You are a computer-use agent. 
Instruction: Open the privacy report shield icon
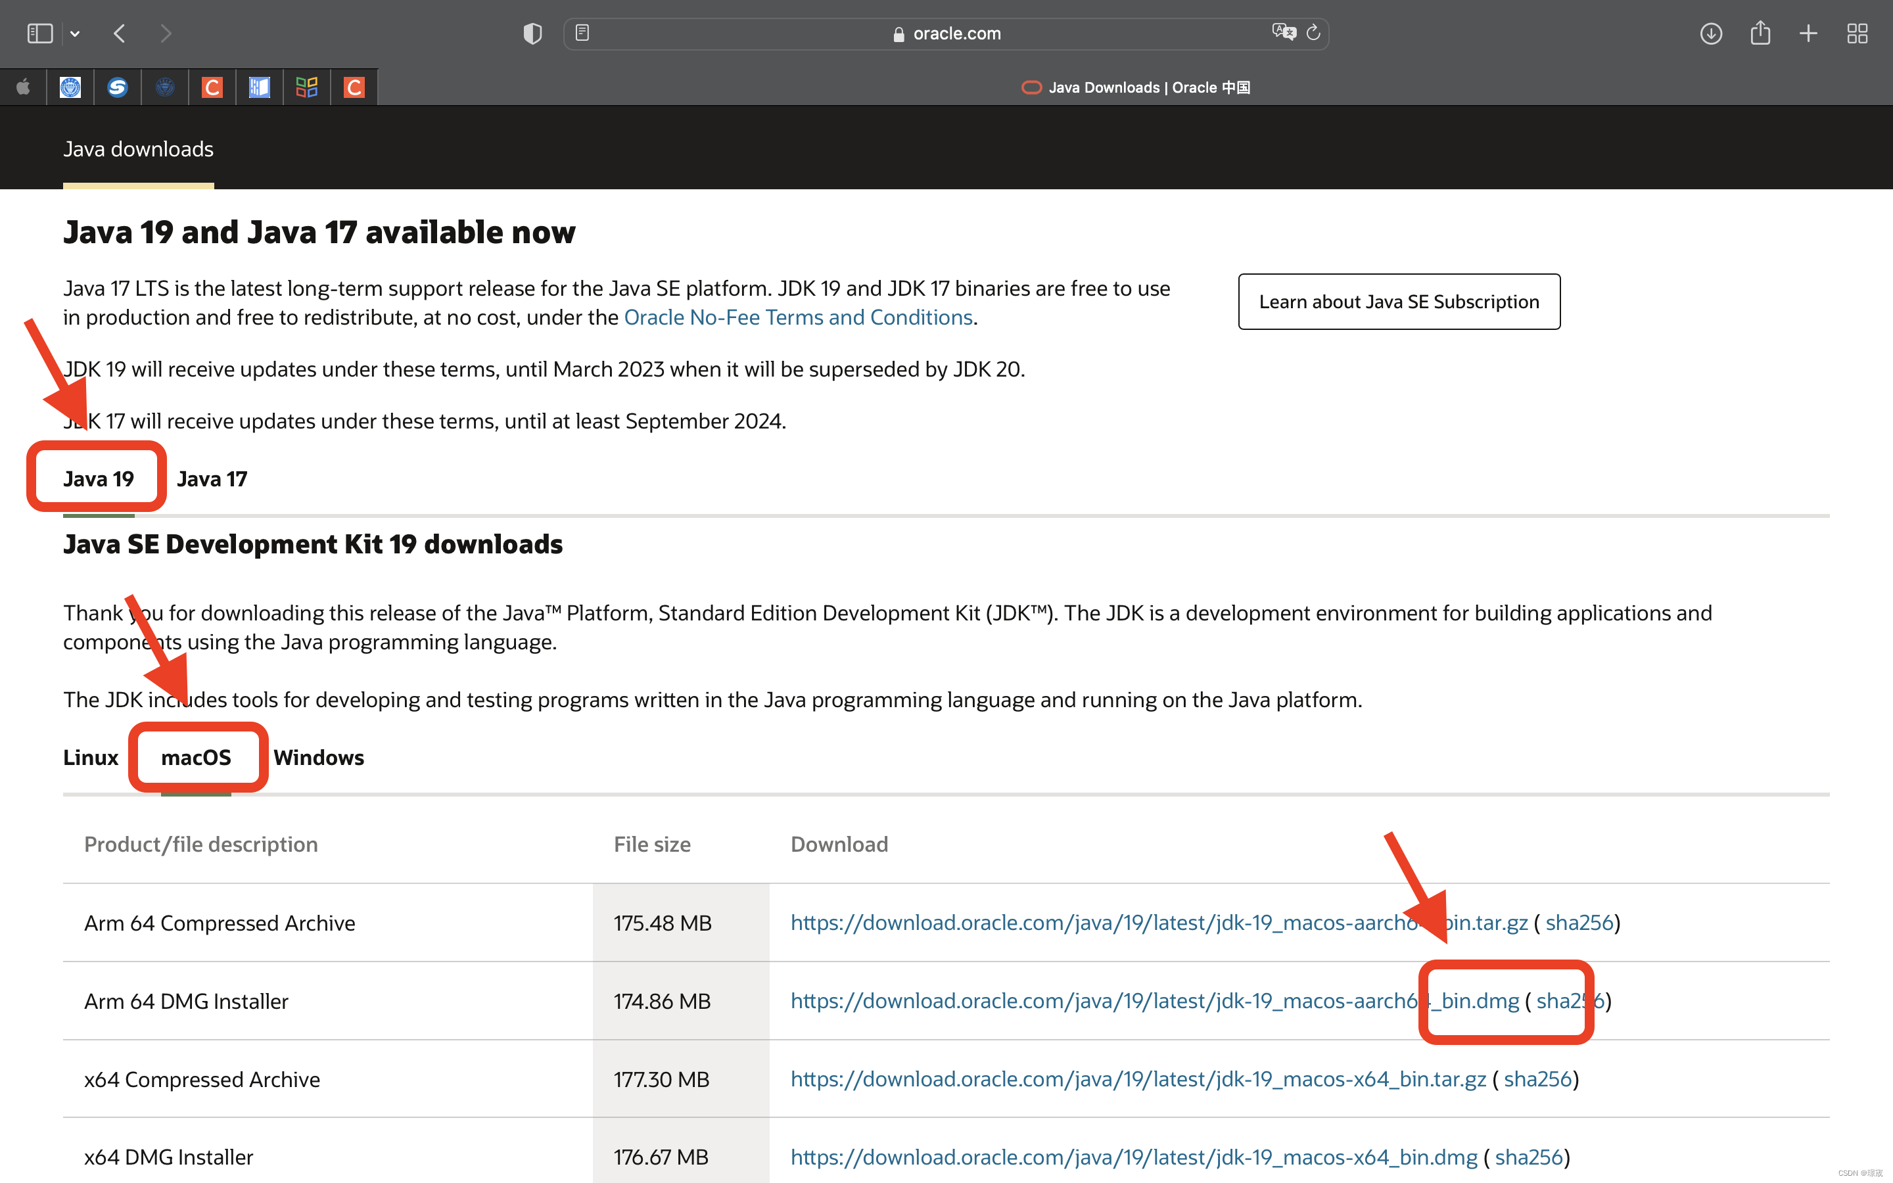point(532,33)
